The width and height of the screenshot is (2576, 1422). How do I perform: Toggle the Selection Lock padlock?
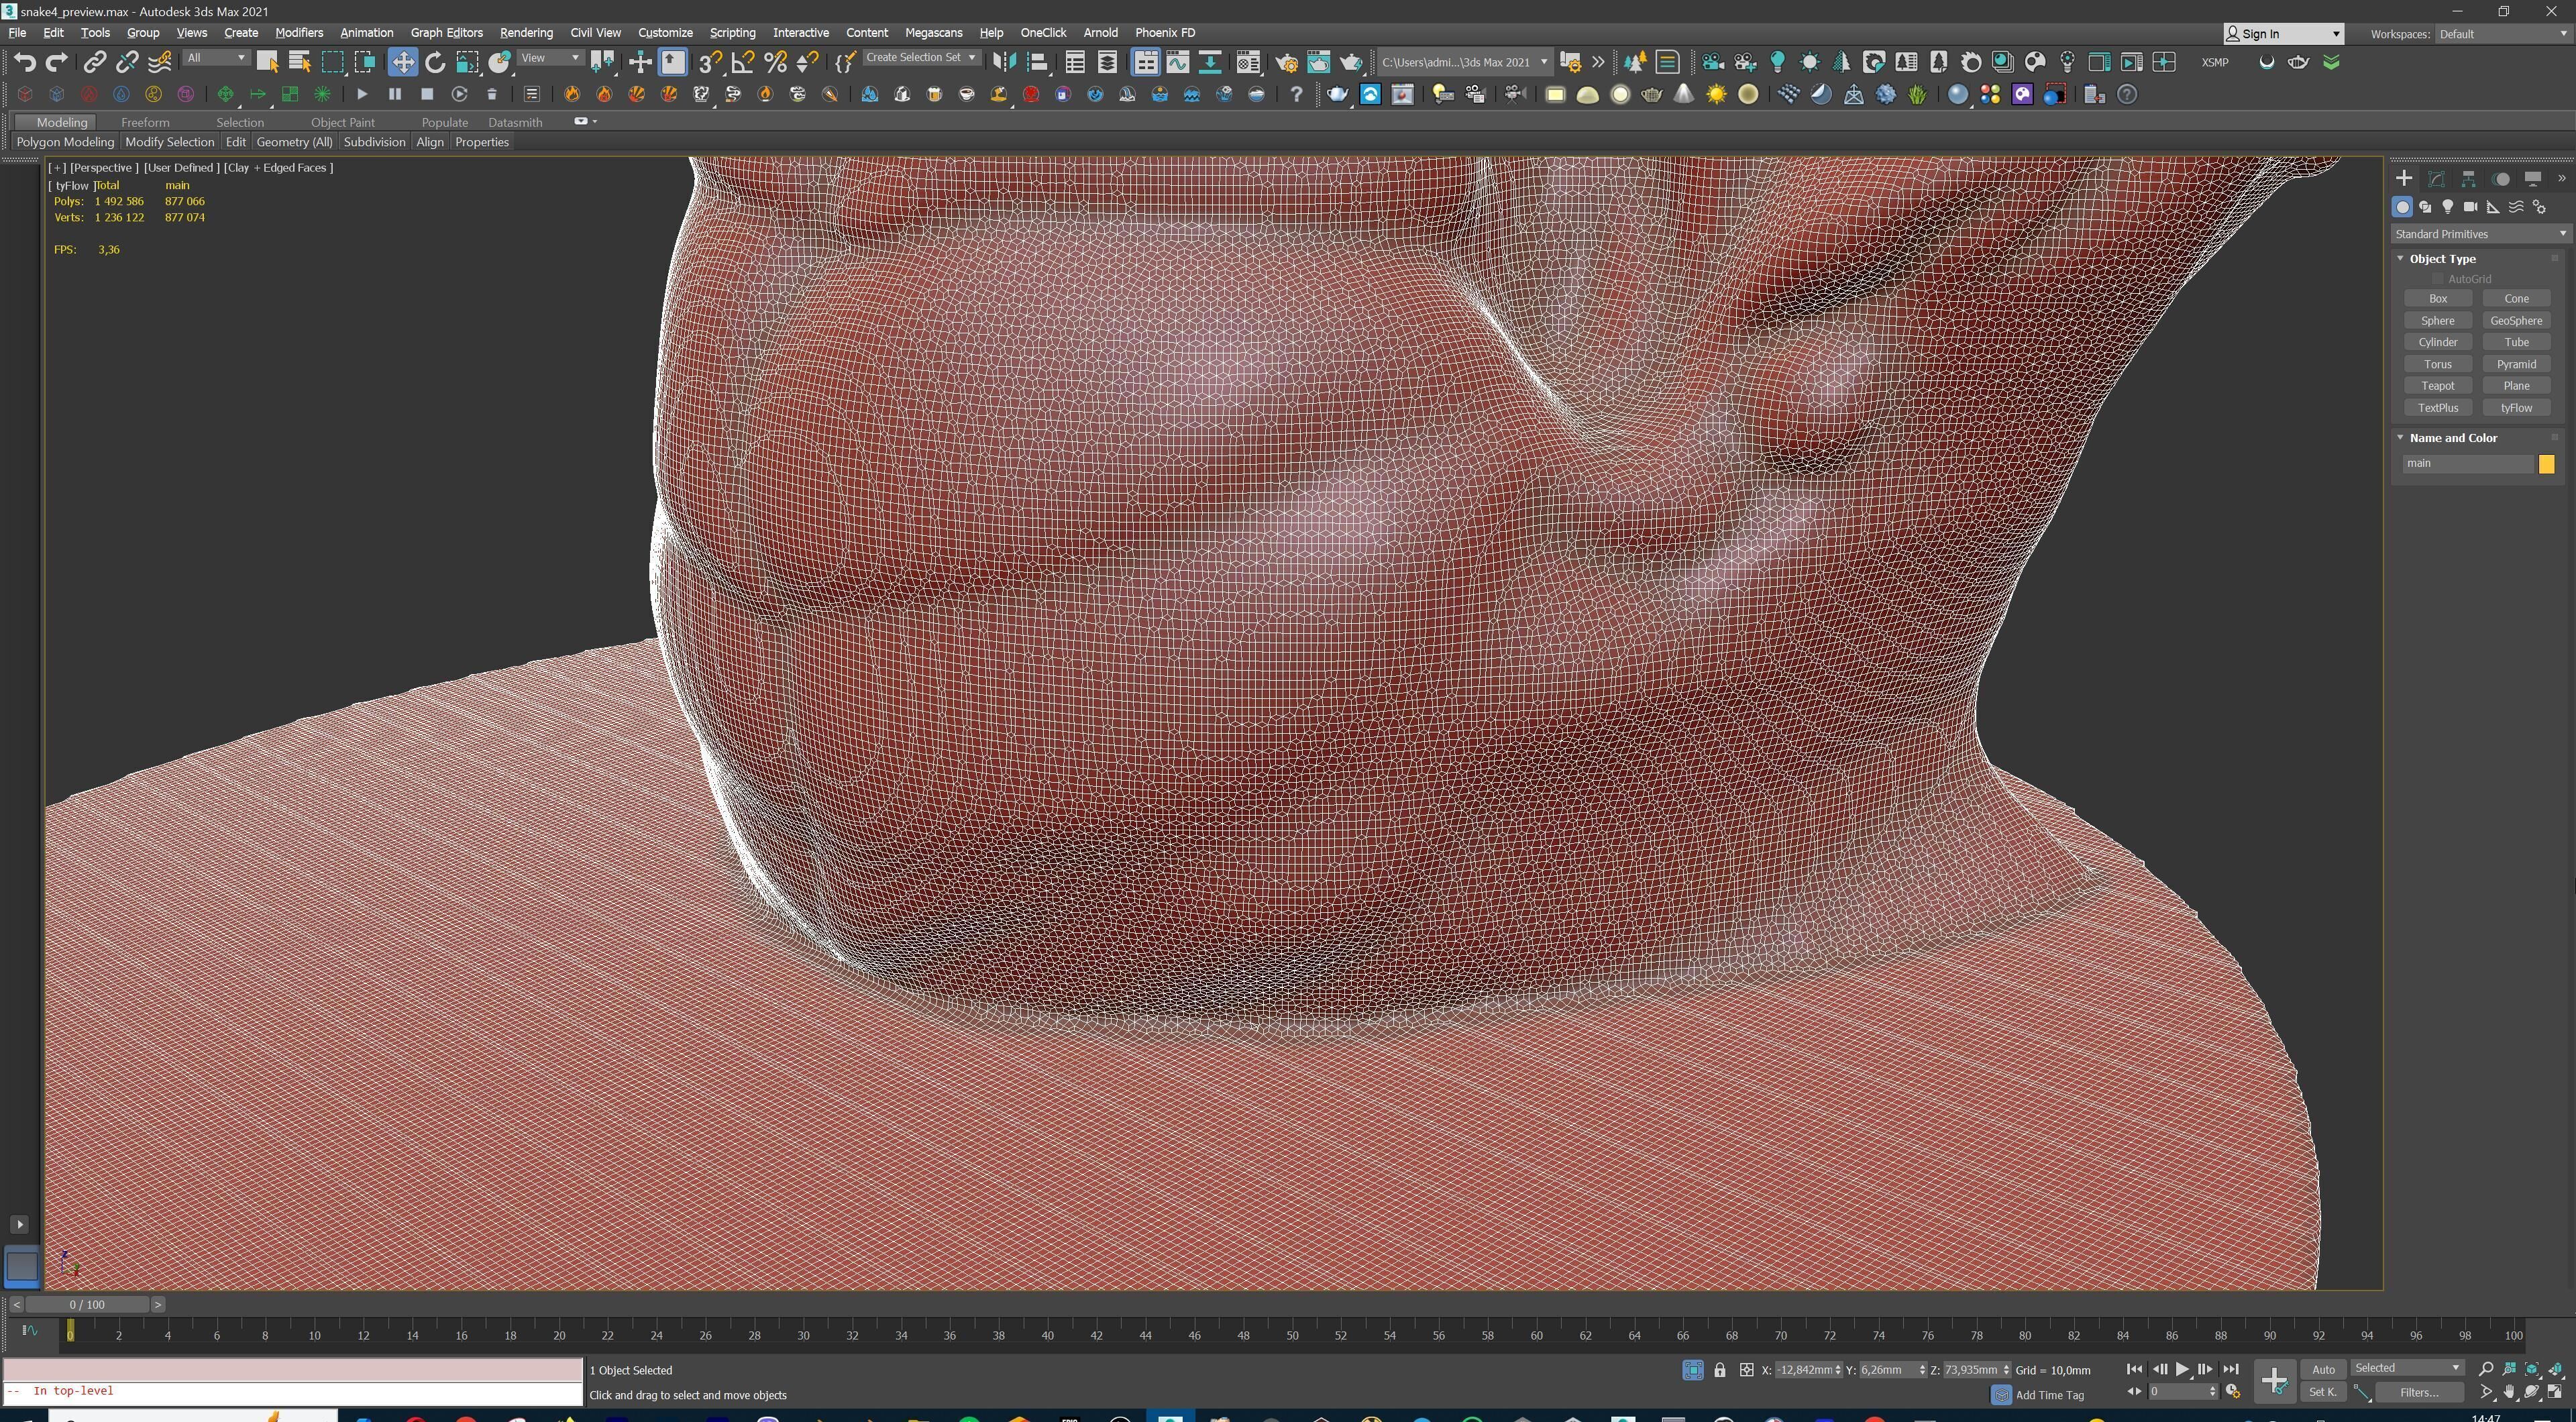pos(1720,1370)
